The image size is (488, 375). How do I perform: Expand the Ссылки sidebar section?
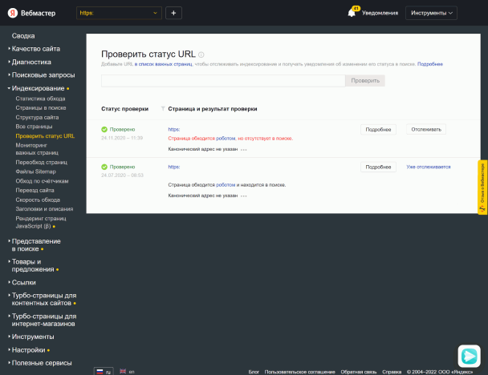(x=23, y=282)
